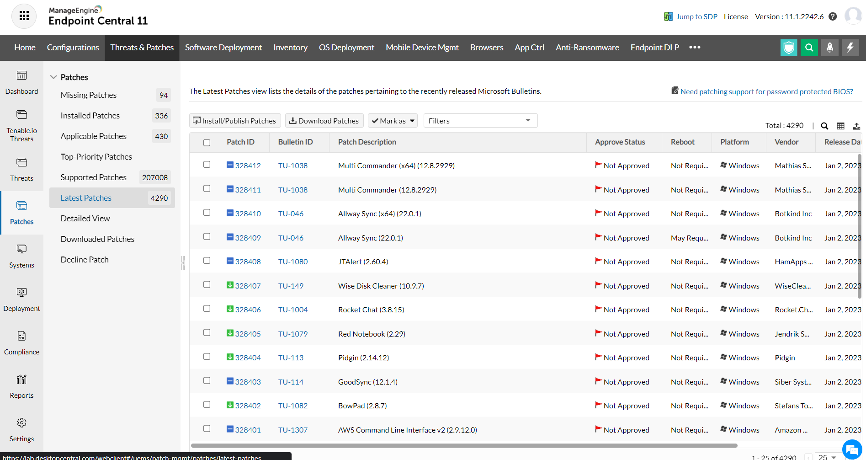Open the more modules ellipsis menu
The height and width of the screenshot is (460, 866).
[695, 47]
